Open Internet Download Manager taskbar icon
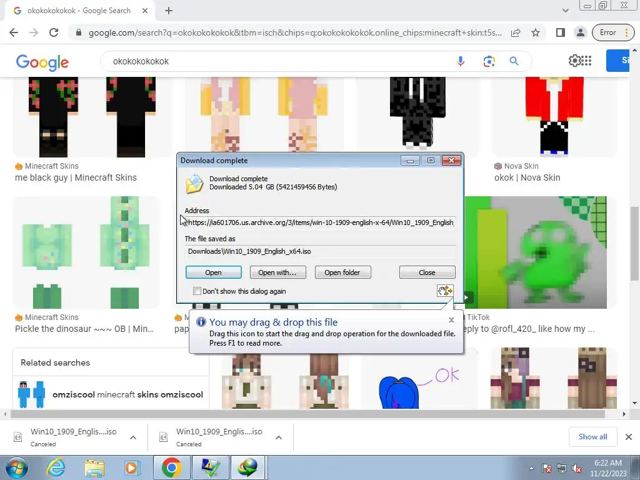This screenshot has width=640, height=480. [x=249, y=467]
